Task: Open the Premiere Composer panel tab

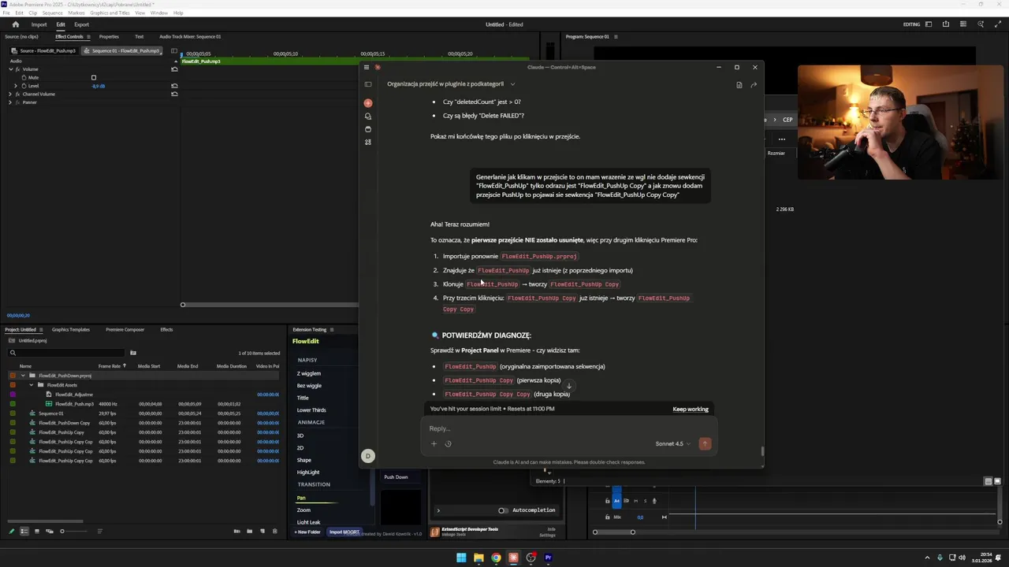Action: pyautogui.click(x=125, y=330)
